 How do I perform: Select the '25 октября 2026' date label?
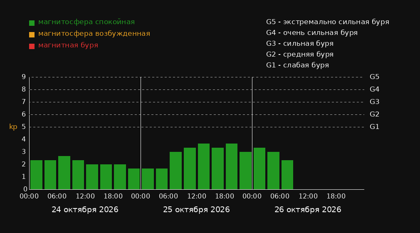point(196,210)
